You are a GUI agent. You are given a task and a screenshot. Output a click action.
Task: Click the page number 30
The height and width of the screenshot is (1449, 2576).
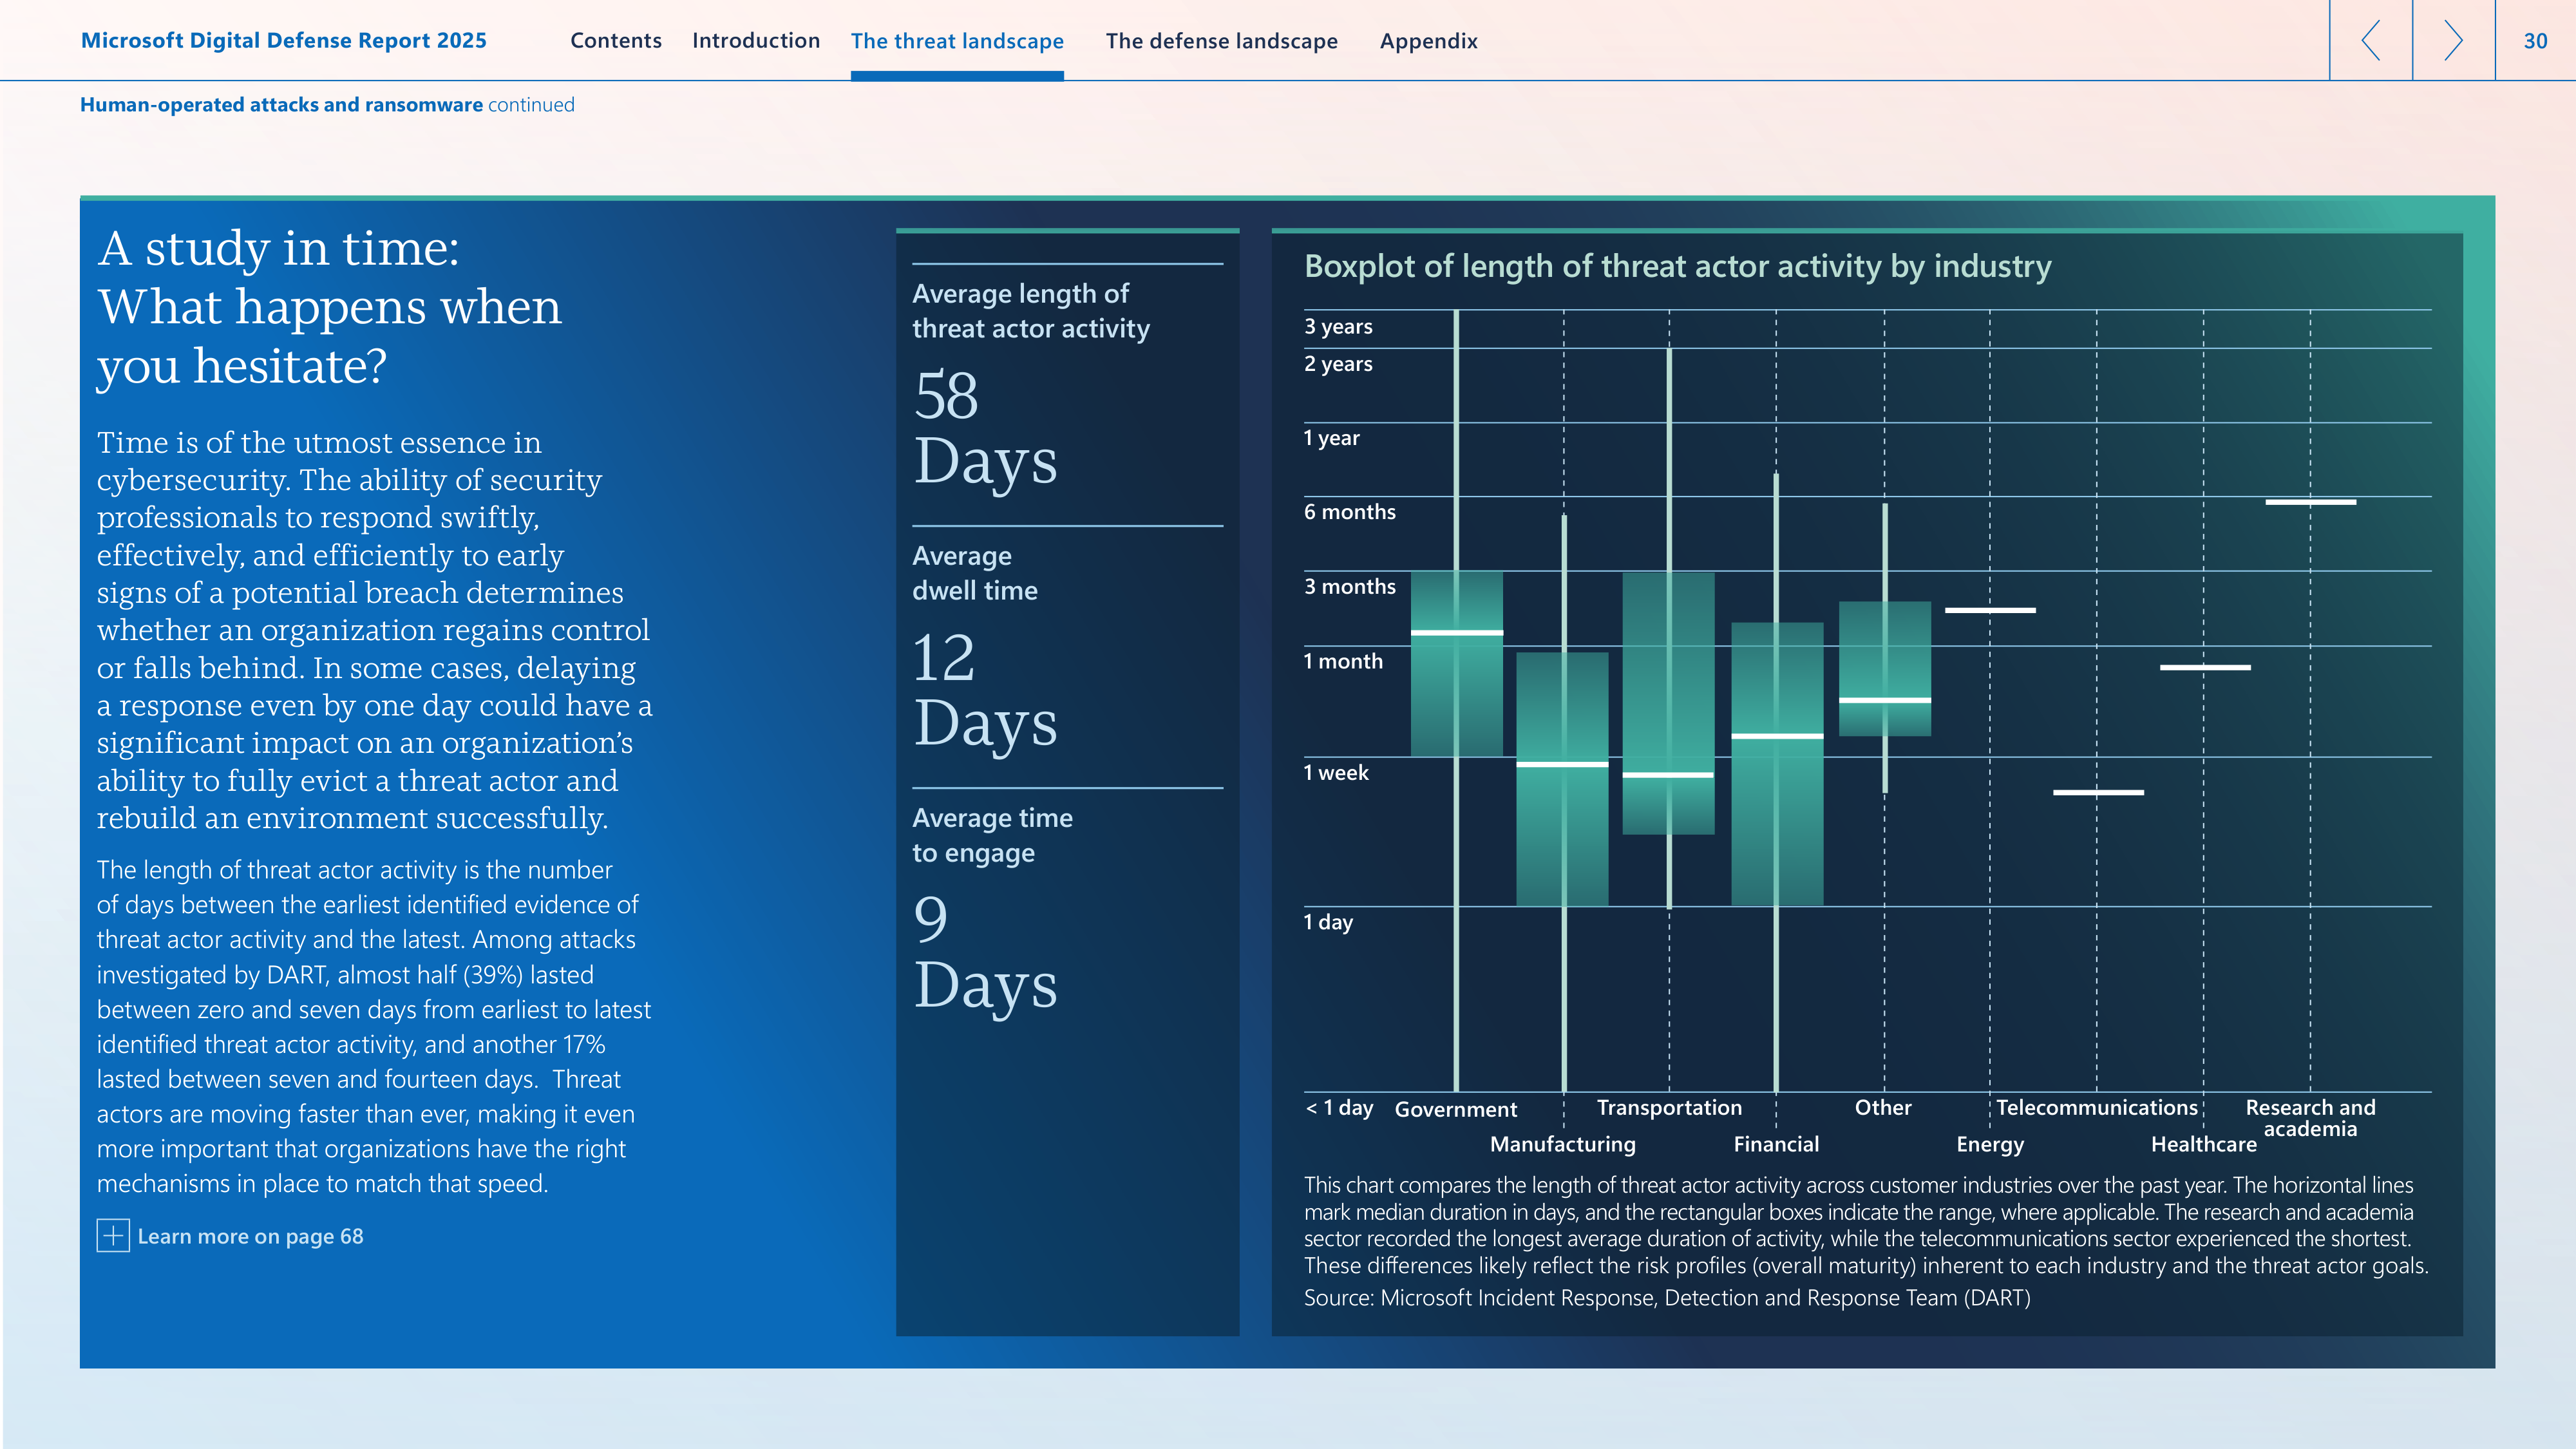(x=2535, y=41)
